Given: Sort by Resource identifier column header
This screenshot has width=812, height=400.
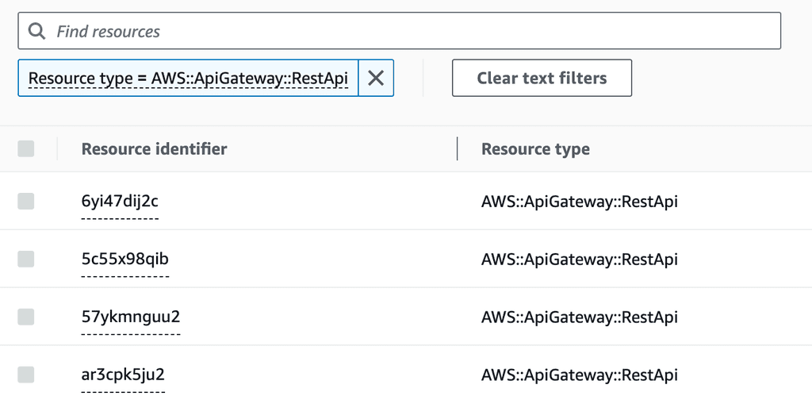Looking at the screenshot, I should (x=154, y=149).
